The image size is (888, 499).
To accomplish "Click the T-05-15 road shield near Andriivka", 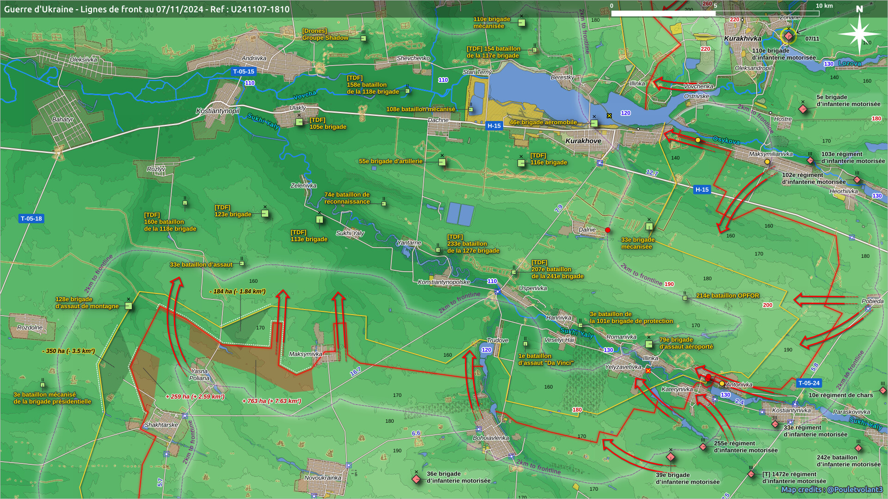I will coord(243,72).
